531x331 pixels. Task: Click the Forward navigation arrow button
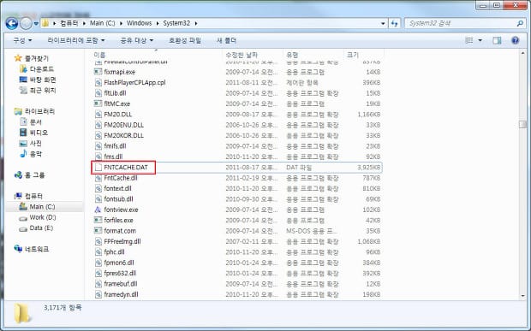(26, 23)
